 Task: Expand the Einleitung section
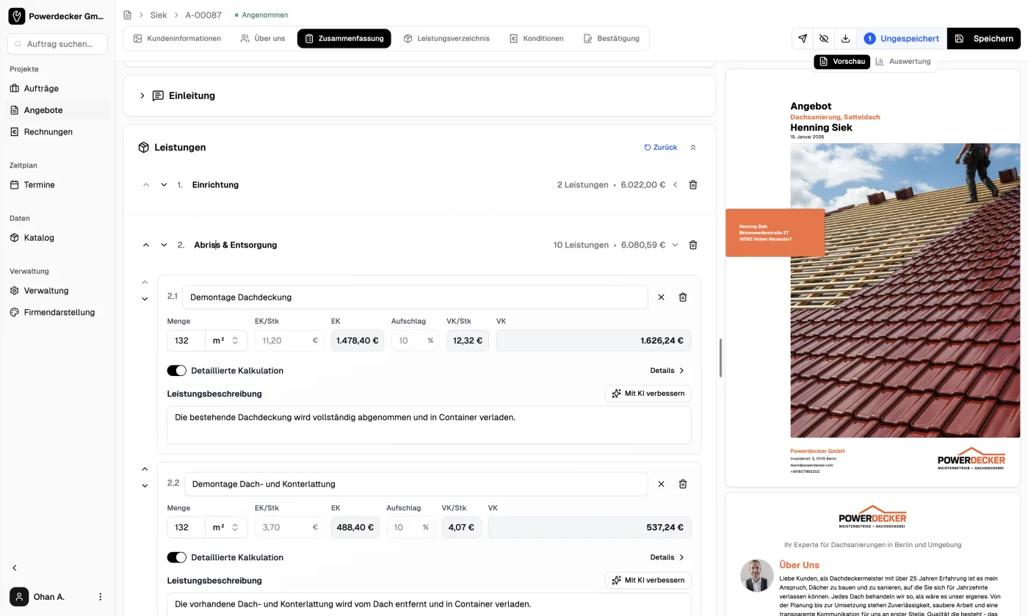(x=142, y=95)
